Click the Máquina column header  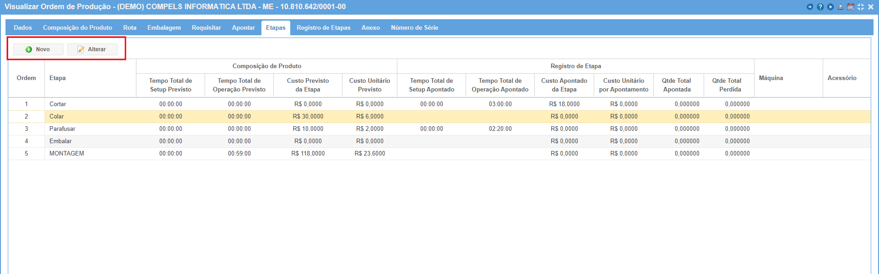click(x=788, y=78)
